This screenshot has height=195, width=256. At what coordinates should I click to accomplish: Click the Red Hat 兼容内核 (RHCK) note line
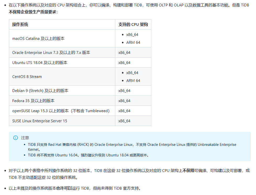pos(132,147)
